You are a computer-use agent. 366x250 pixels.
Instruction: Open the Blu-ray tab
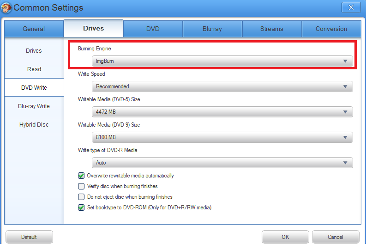point(212,29)
